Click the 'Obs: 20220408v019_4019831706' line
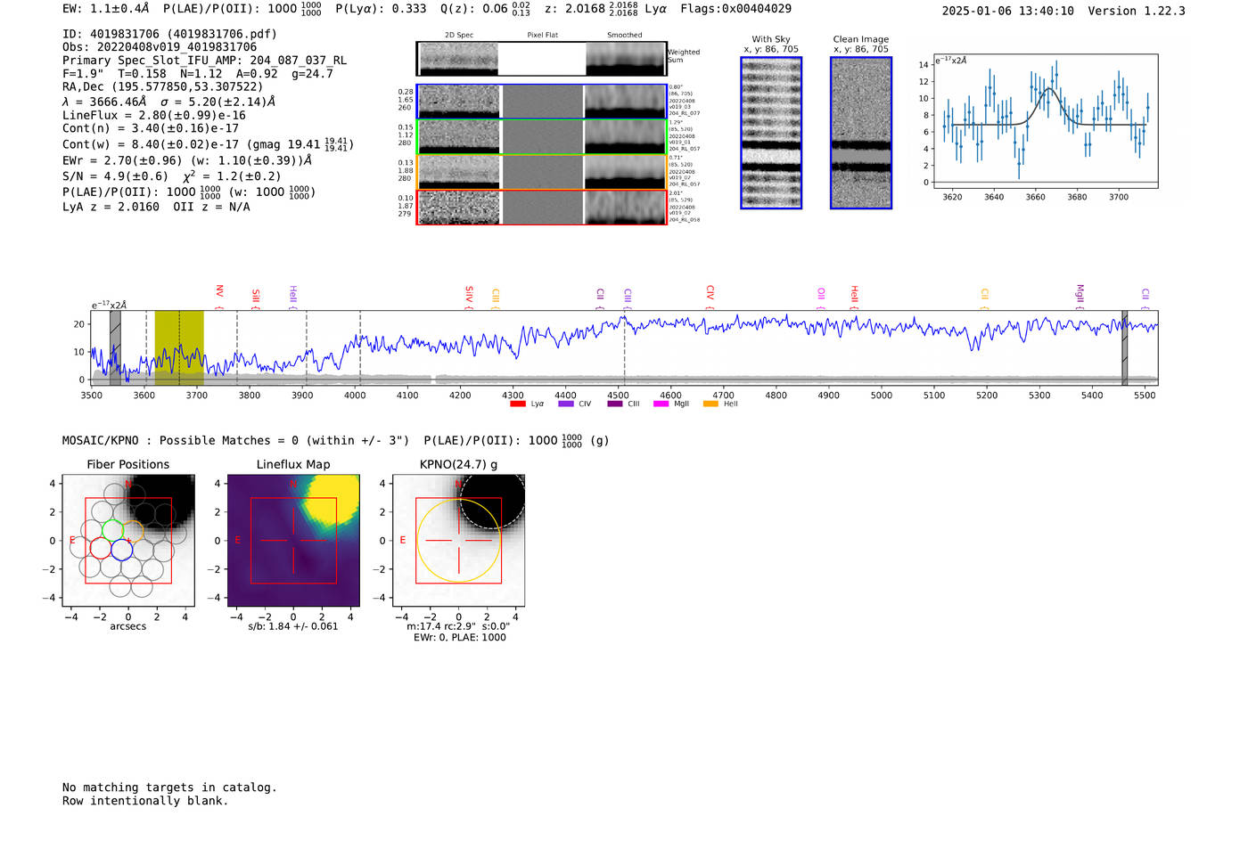Image resolution: width=1248 pixels, height=849 pixels. pyautogui.click(x=160, y=46)
